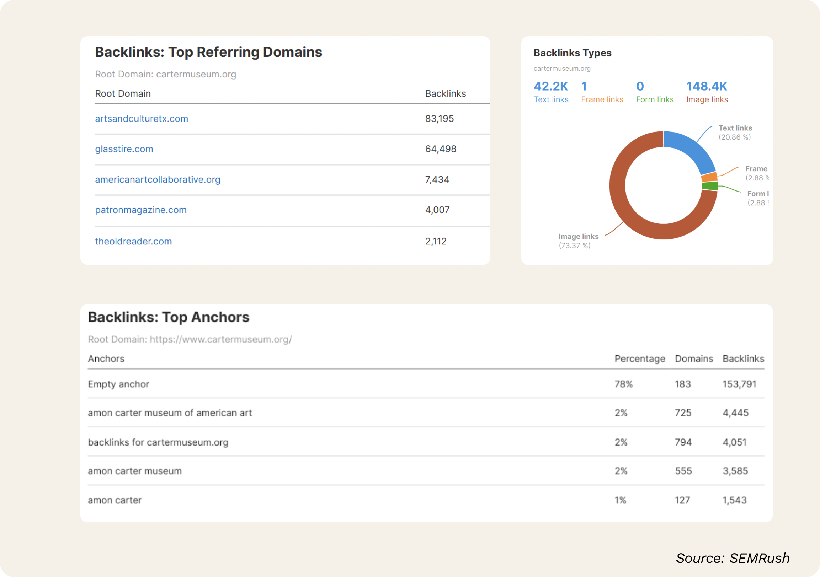Viewport: 820px width, 577px height.
Task: Click 'backlinks for cartermuseum.org' anchor row
Action: pyautogui.click(x=158, y=442)
